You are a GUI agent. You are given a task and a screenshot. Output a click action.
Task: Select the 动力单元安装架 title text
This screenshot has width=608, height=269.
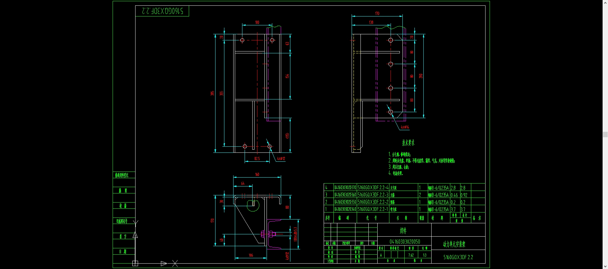(x=454, y=244)
